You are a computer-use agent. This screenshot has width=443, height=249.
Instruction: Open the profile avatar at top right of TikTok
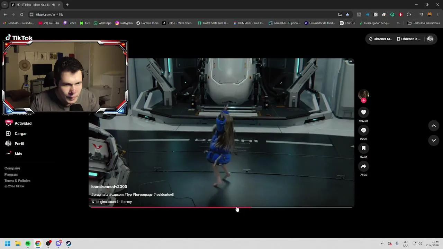[x=430, y=39]
